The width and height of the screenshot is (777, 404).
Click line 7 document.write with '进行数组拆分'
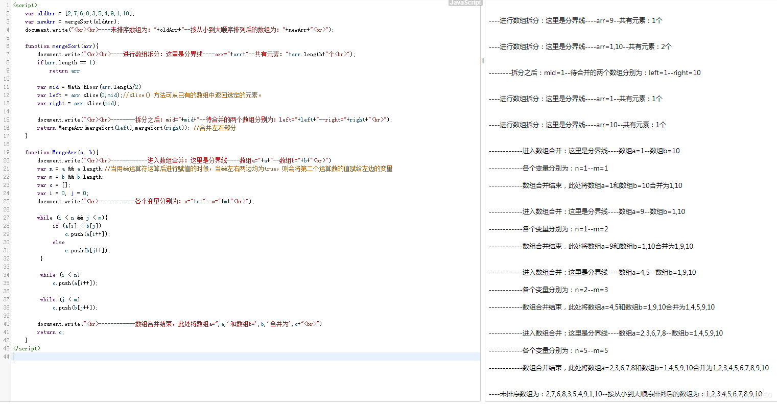tap(196, 54)
